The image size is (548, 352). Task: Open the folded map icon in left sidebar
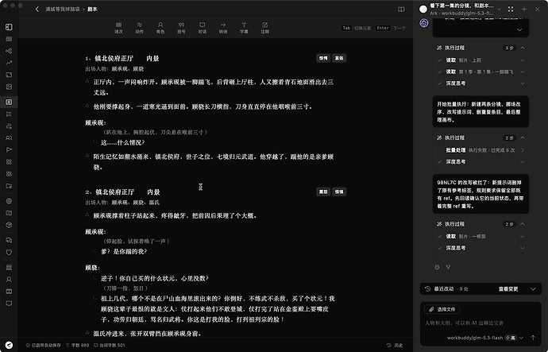pyautogui.click(x=9, y=213)
